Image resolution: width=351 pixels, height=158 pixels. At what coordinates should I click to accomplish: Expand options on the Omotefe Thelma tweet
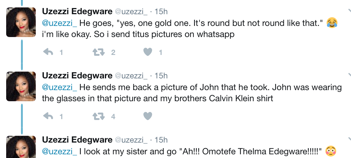(x=349, y=139)
